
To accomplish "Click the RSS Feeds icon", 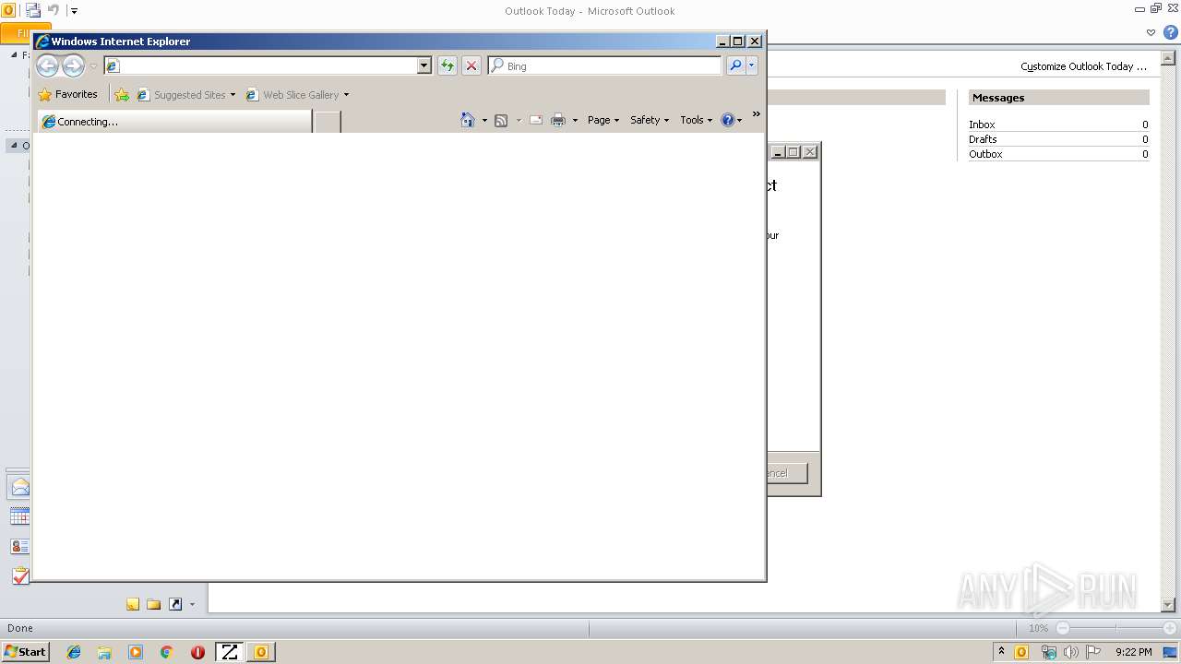I will click(x=501, y=120).
